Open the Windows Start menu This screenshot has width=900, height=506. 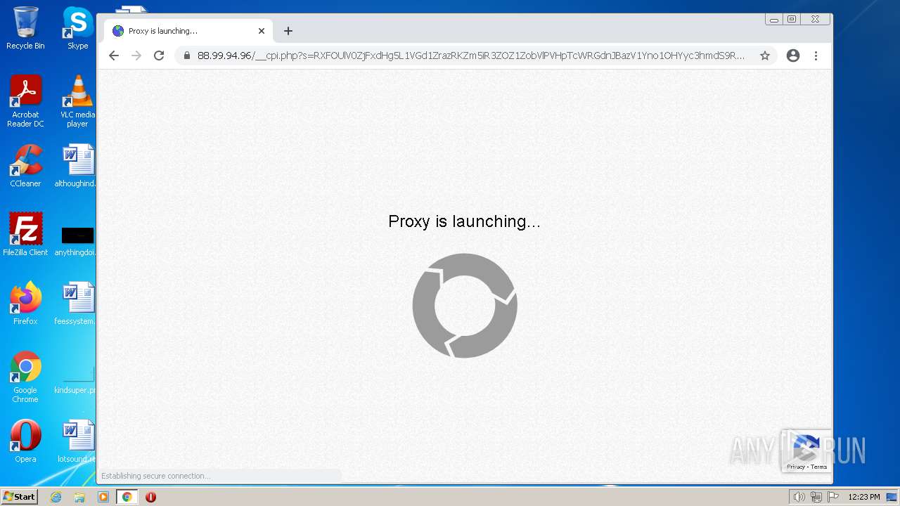(19, 497)
